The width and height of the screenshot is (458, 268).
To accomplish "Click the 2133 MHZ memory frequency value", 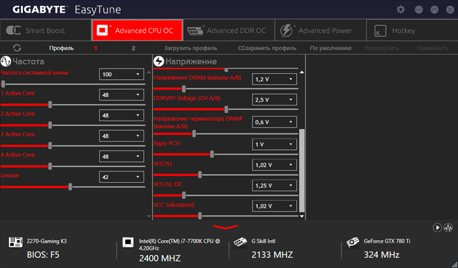I will [x=272, y=255].
